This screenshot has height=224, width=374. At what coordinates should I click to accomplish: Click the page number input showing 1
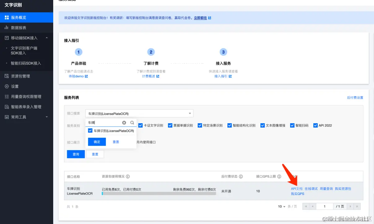324,206
